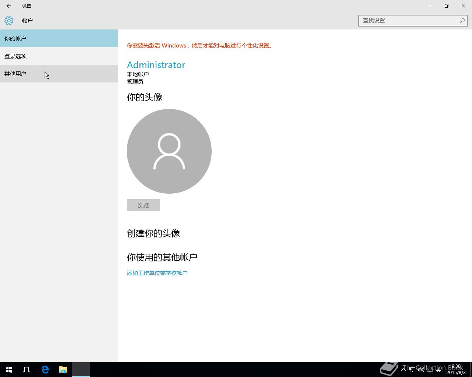Click the Windows activation warning text
Image resolution: width=472 pixels, height=377 pixels.
(x=200, y=46)
